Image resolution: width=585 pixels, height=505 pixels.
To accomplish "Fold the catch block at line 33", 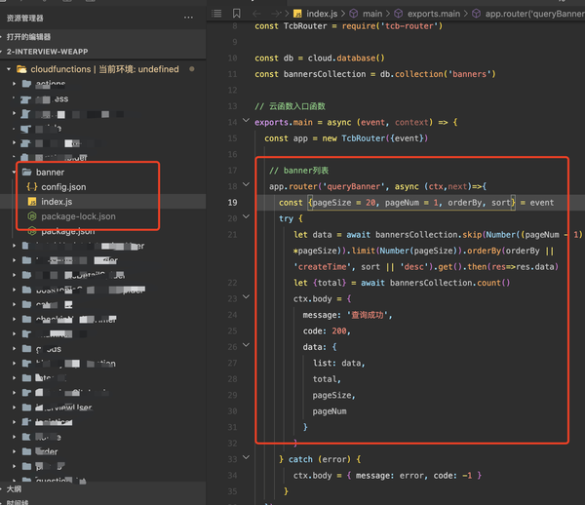I will tap(246, 457).
